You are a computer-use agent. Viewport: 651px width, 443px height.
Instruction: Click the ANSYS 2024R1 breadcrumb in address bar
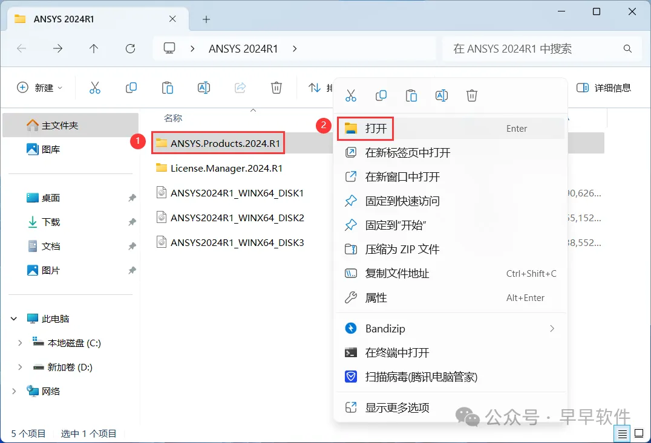point(243,48)
